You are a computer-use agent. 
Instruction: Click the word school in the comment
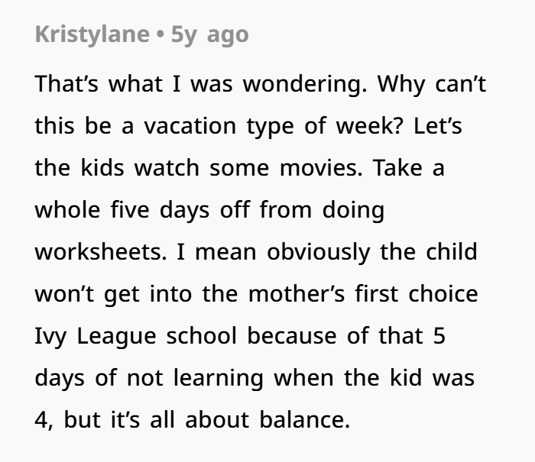coord(201,336)
